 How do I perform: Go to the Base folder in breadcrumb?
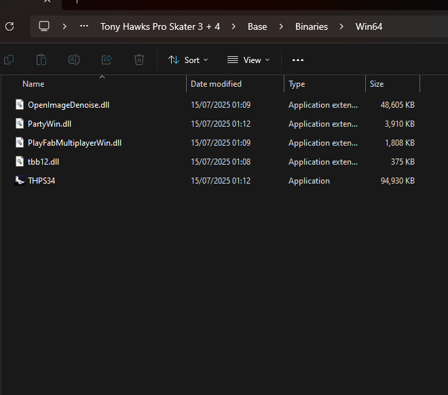pos(257,26)
